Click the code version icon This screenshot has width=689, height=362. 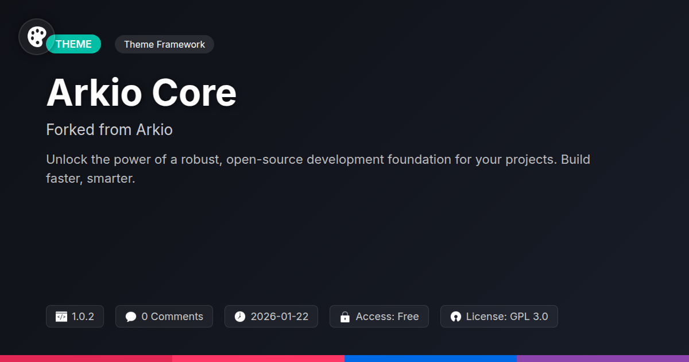point(61,317)
